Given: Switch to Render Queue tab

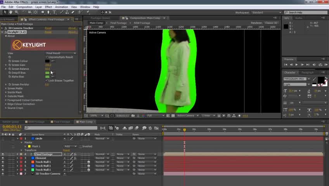Looking at the screenshot, I should tap(10, 122).
